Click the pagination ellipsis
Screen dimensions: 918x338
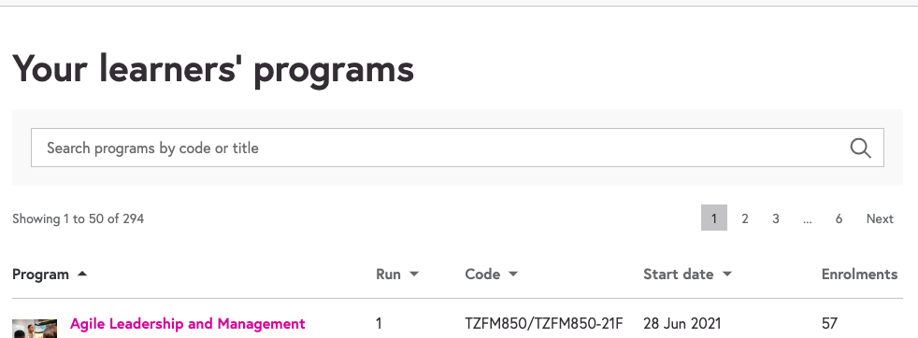point(808,218)
